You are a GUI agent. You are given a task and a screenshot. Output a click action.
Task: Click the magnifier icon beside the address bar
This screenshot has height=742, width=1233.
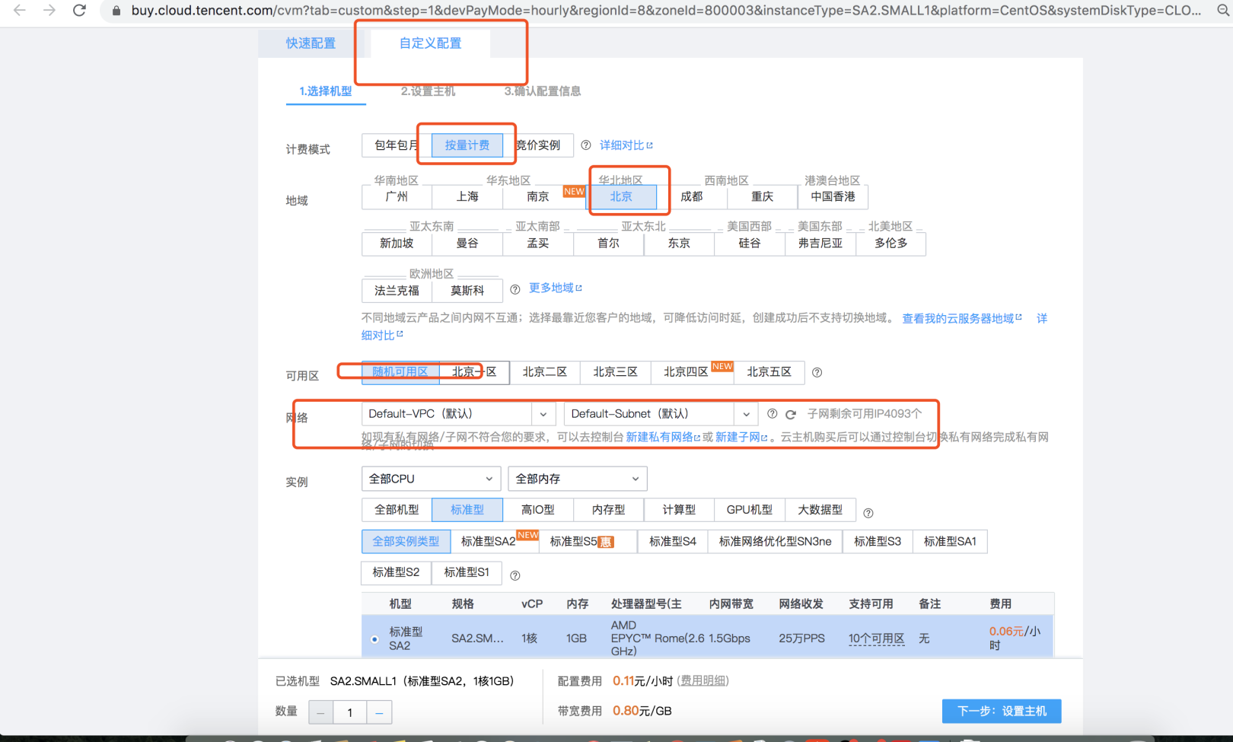tap(1222, 11)
